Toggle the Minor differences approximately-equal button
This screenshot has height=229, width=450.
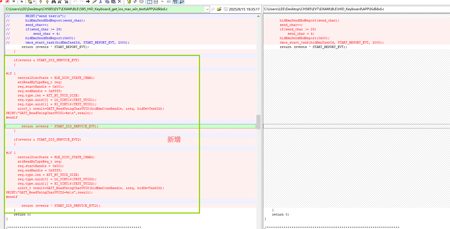click(x=22, y=1)
